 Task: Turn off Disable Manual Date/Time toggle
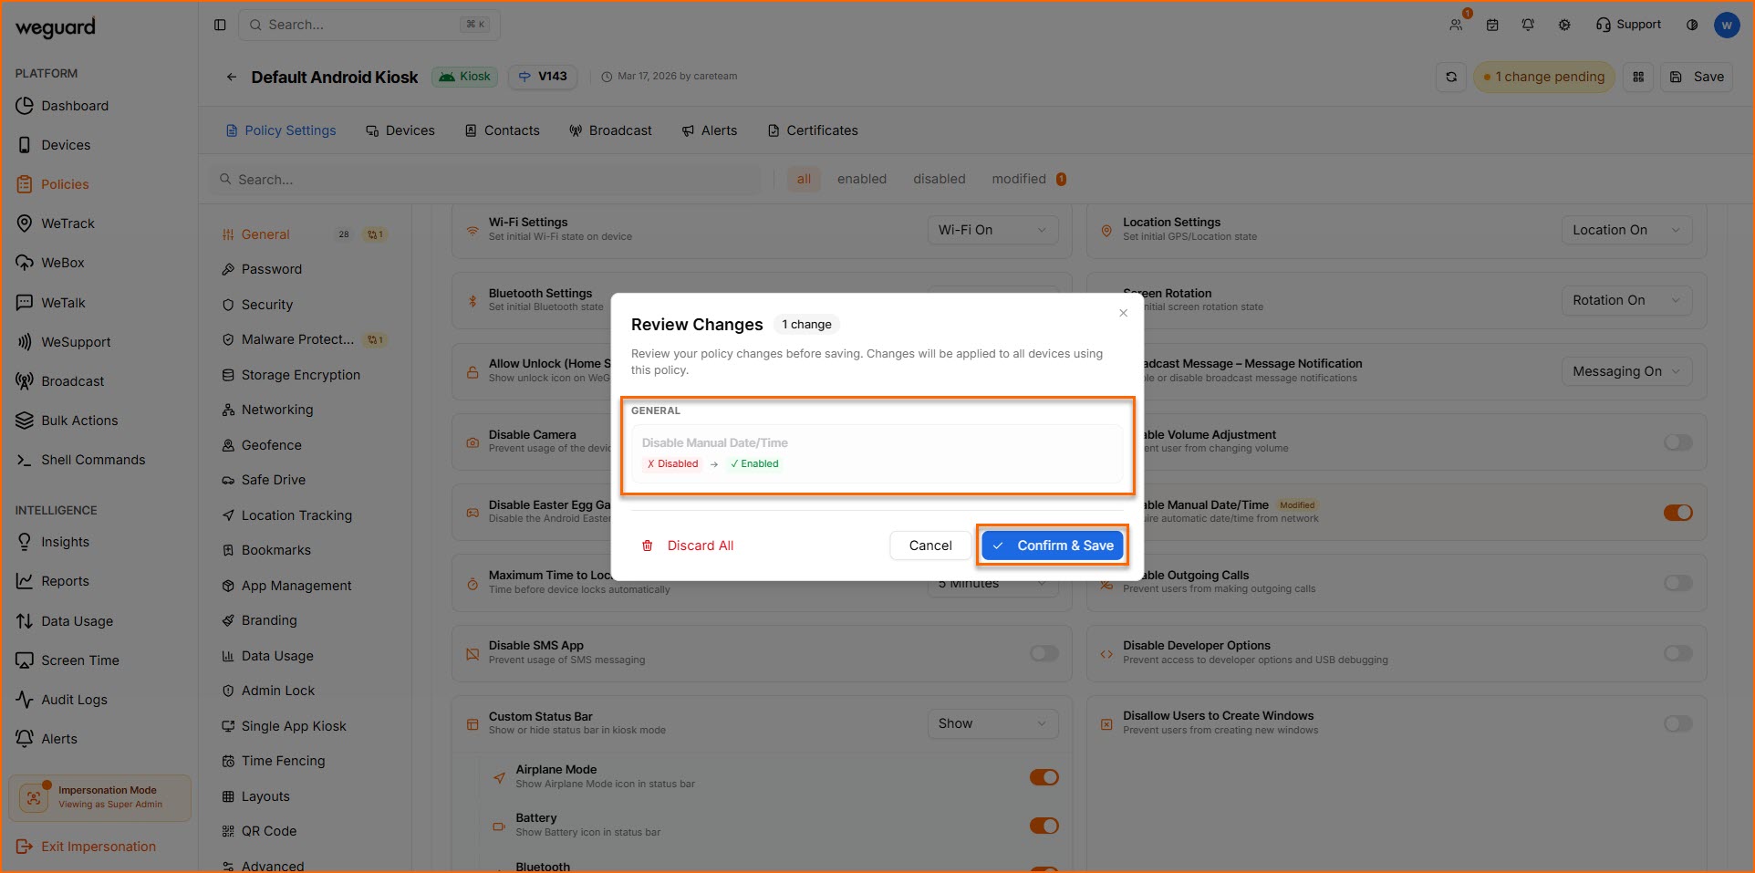(1677, 513)
